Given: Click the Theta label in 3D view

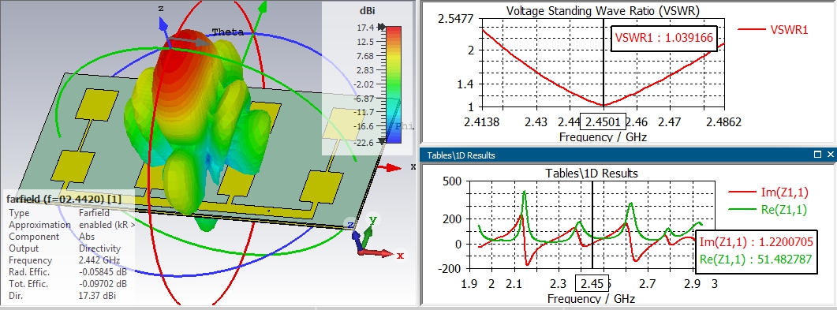Looking at the screenshot, I should point(228,32).
